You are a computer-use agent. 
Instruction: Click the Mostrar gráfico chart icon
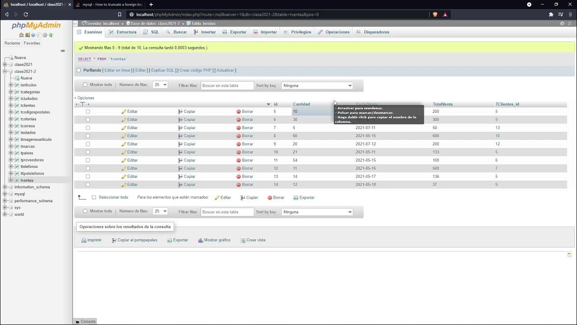[201, 240]
